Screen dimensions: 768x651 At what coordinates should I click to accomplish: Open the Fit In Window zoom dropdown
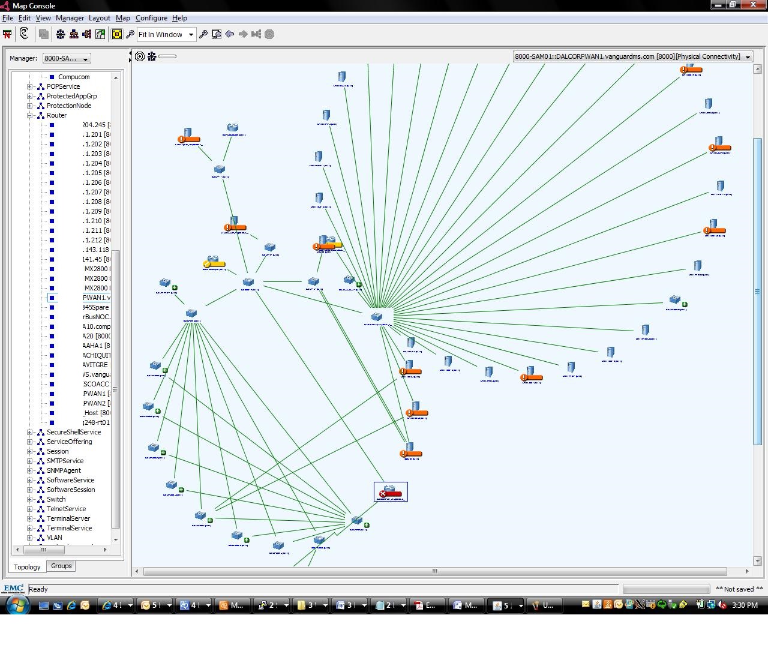pos(191,35)
